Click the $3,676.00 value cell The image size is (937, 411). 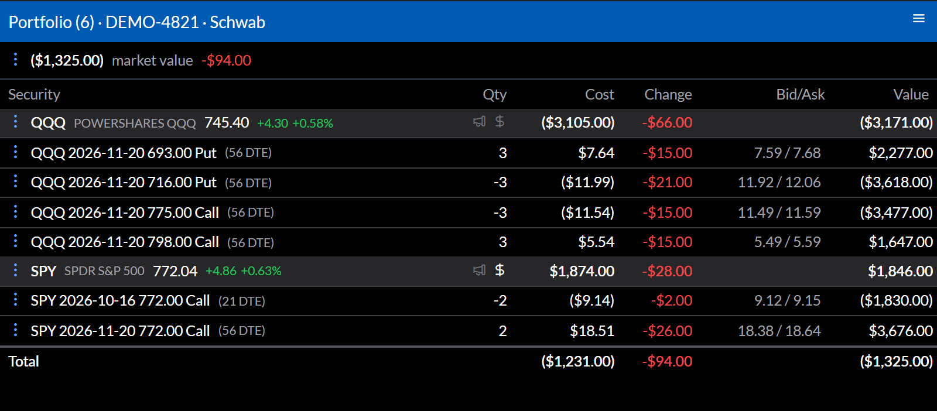click(x=901, y=331)
